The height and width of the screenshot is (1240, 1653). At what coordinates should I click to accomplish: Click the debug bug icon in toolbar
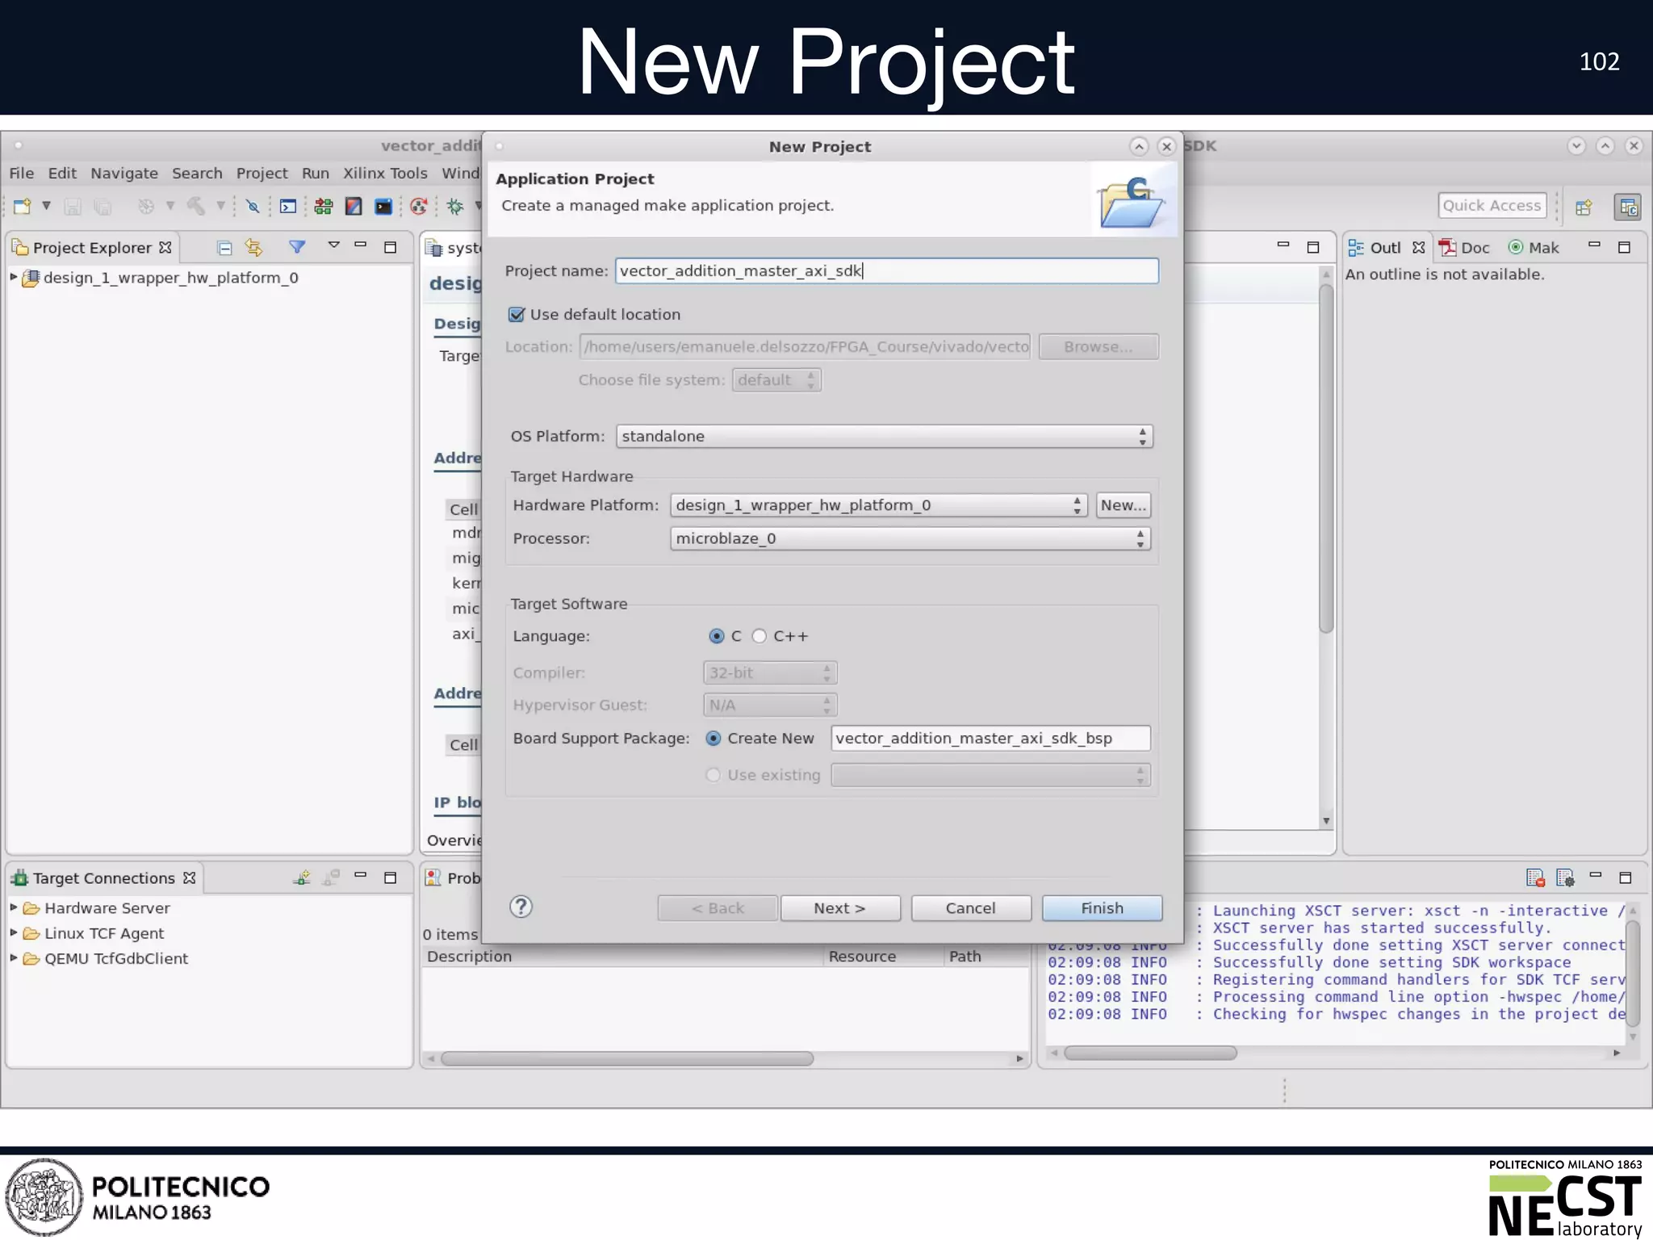[x=455, y=207]
